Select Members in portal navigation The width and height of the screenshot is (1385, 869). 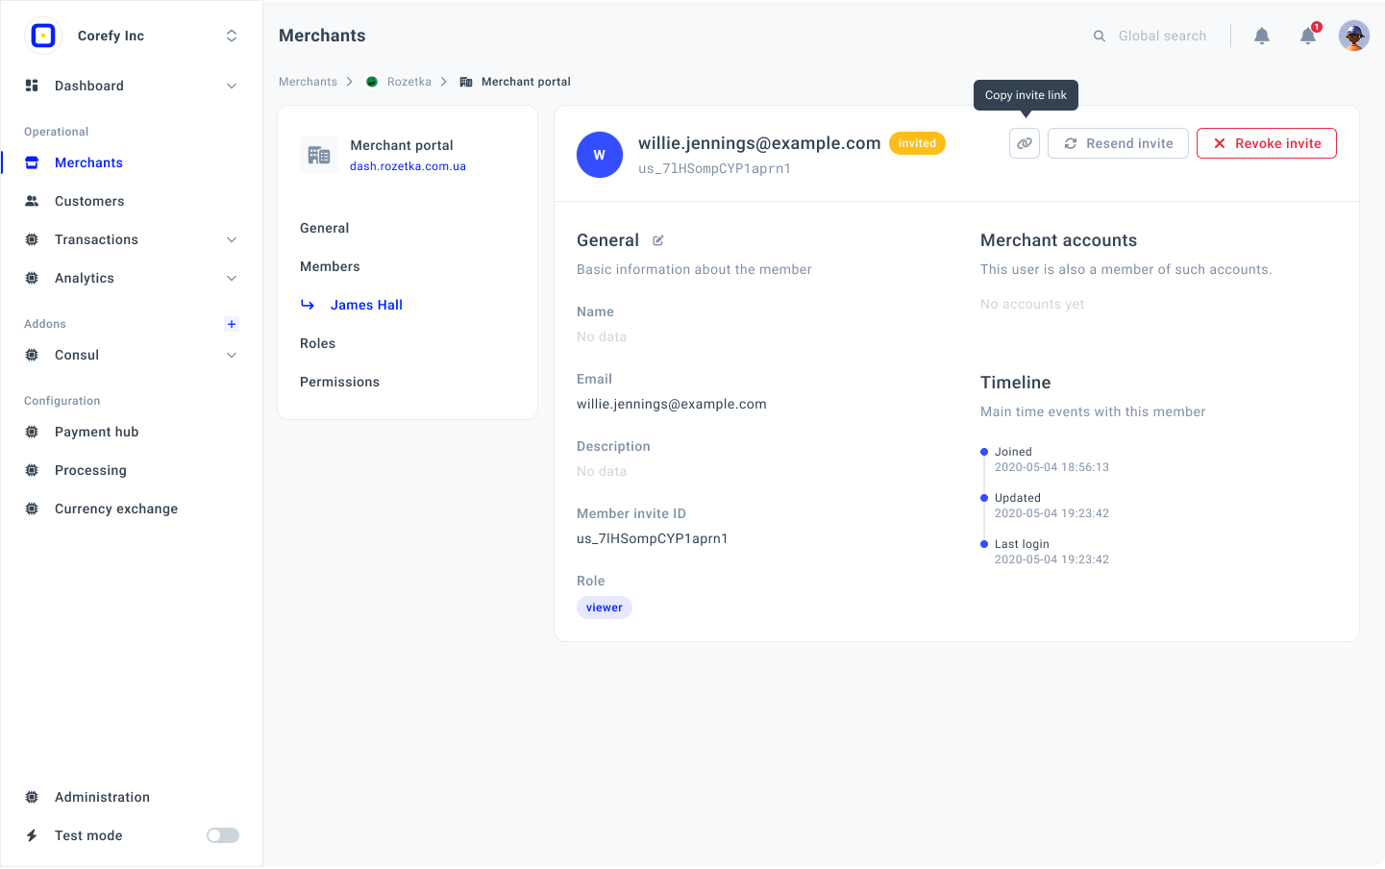pyautogui.click(x=330, y=266)
